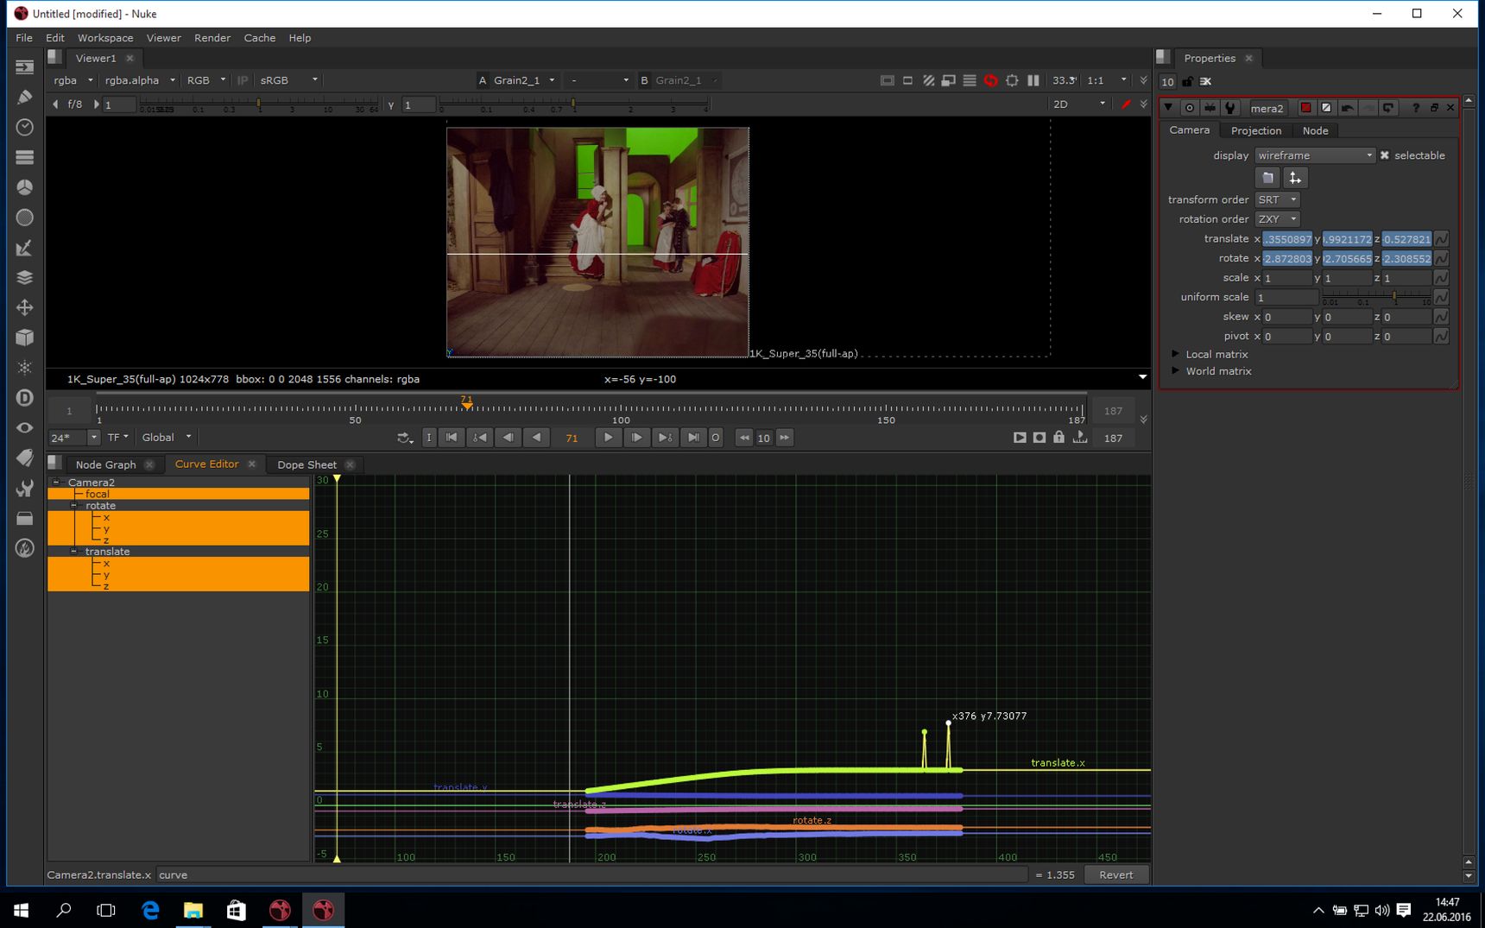This screenshot has width=1485, height=928.
Task: Open the Color nodes toolbar menu
Action: (25, 187)
